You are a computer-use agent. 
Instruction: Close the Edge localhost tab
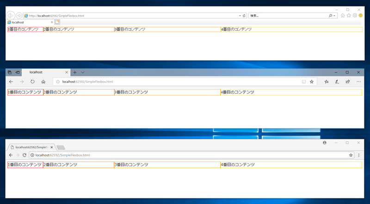pyautogui.click(x=67, y=72)
